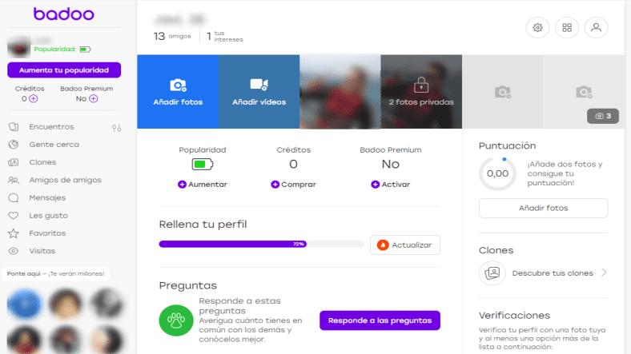Open Encuentros filter sliders icon
The height and width of the screenshot is (354, 631).
click(x=117, y=128)
